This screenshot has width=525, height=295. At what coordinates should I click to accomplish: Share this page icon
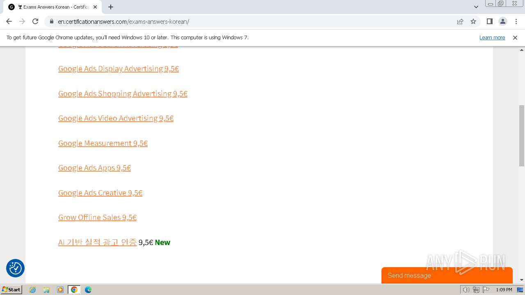coord(460,21)
